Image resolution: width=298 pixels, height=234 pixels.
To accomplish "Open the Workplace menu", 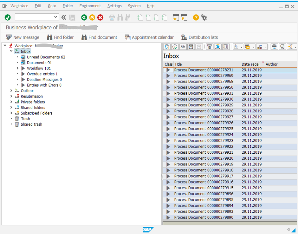I will (x=19, y=6).
